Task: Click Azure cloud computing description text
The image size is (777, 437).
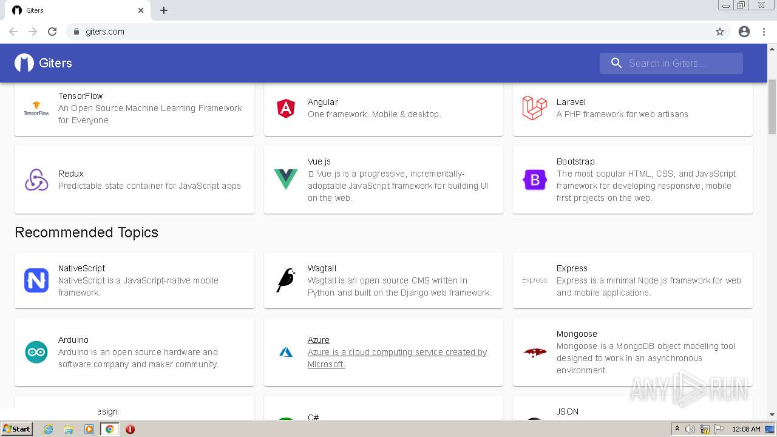Action: point(397,358)
